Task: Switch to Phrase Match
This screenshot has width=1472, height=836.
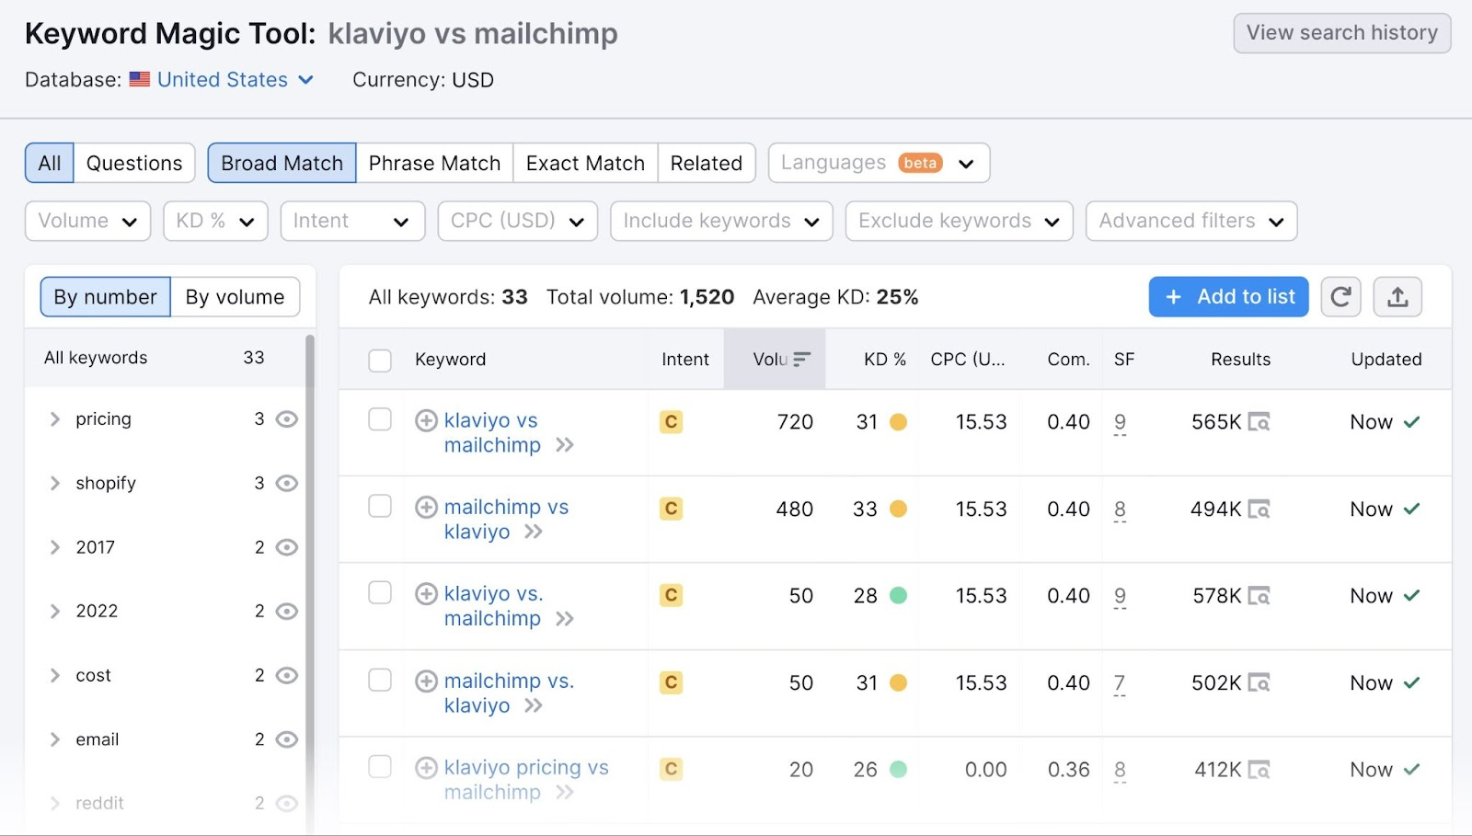Action: [434, 163]
